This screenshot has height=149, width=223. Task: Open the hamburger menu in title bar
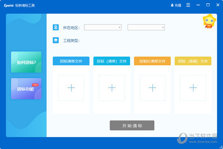(188, 5)
